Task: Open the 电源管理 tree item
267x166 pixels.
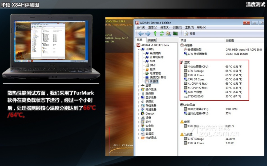Action: pyautogui.click(x=153, y=73)
